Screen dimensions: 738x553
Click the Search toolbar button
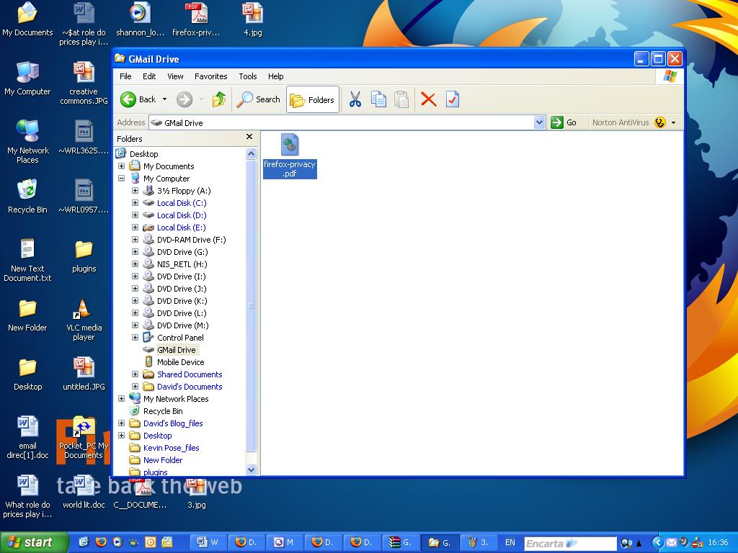pyautogui.click(x=259, y=99)
